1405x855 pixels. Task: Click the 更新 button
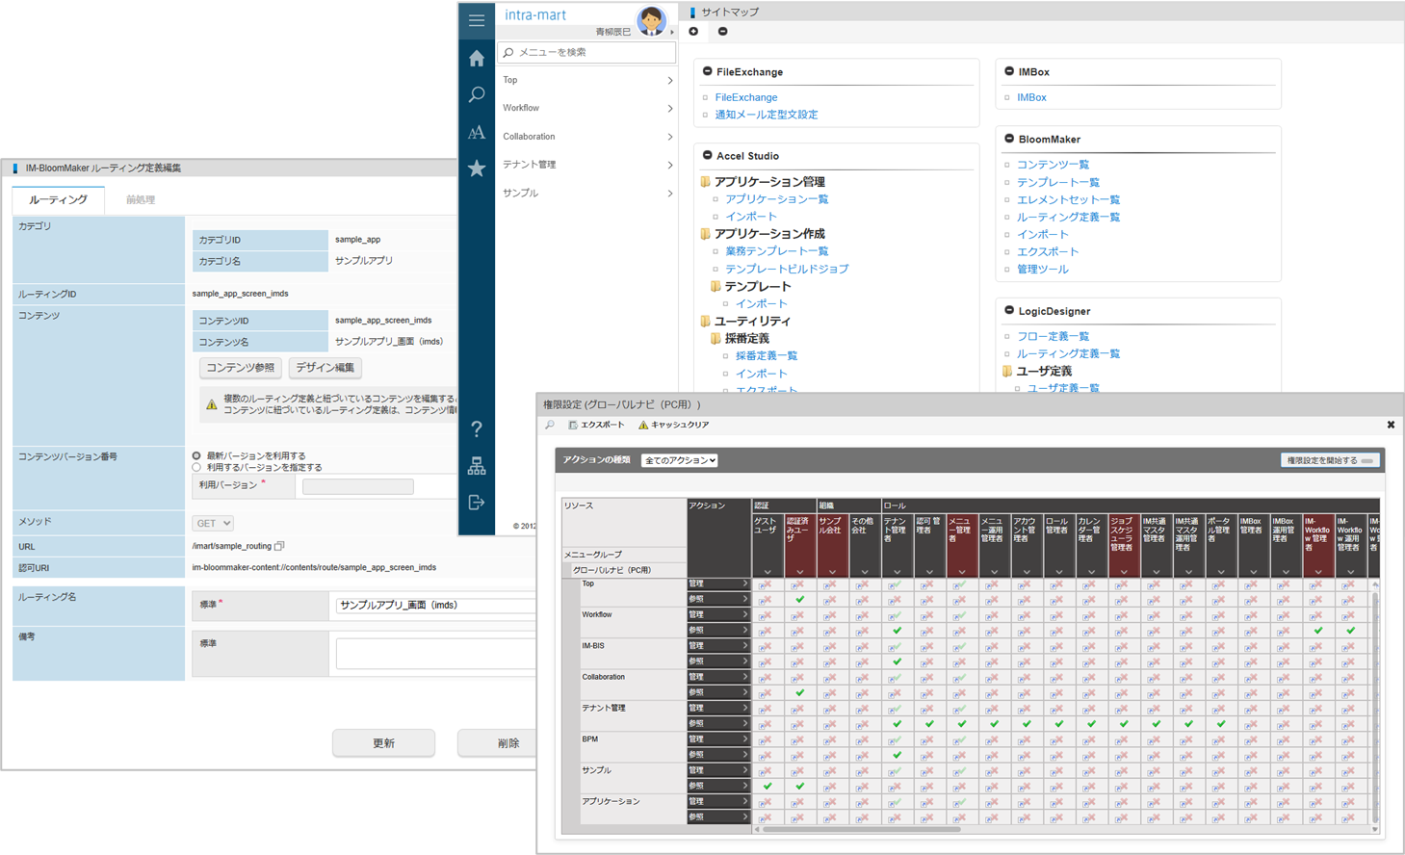tap(383, 743)
